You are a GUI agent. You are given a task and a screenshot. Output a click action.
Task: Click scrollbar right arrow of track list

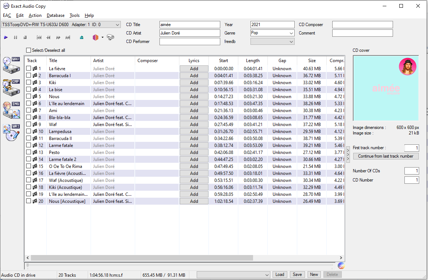tap(341, 258)
